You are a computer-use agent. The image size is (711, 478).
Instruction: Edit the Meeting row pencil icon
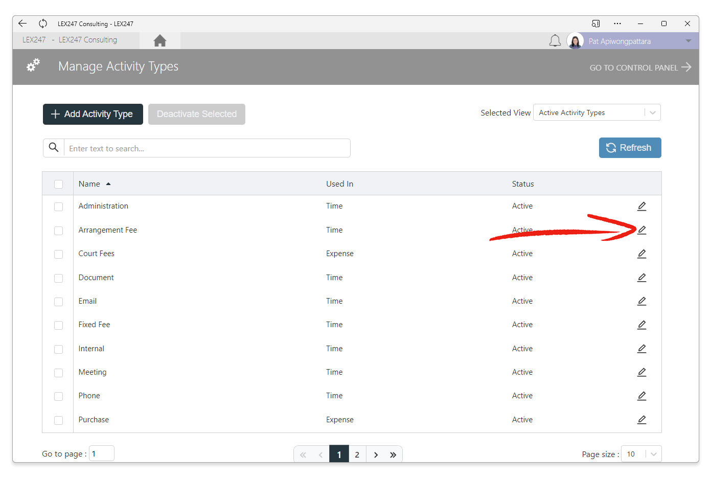(642, 372)
